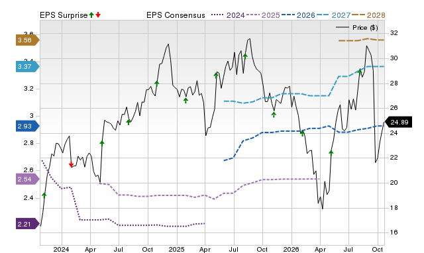Viewport: 424px width, 253px height.
Task: Select the green surprise arrow from August 2024
Action: click(129, 122)
